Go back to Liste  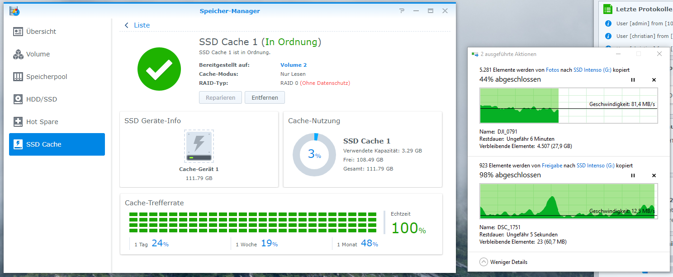(142, 25)
